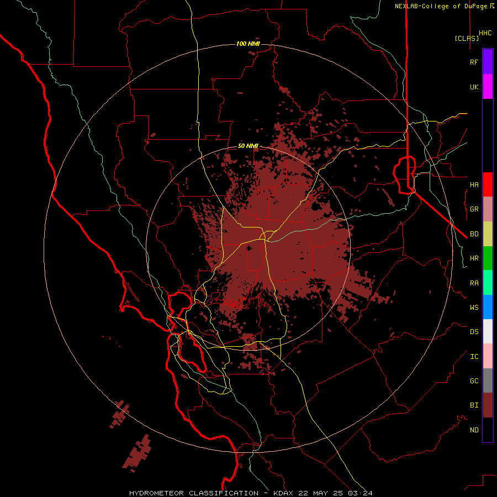This screenshot has height=497, width=497.
Task: Click the IC pink legend swatch
Action: tap(488, 356)
